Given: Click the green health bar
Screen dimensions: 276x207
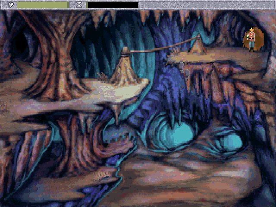Looking at the screenshot, I should pos(43,5).
